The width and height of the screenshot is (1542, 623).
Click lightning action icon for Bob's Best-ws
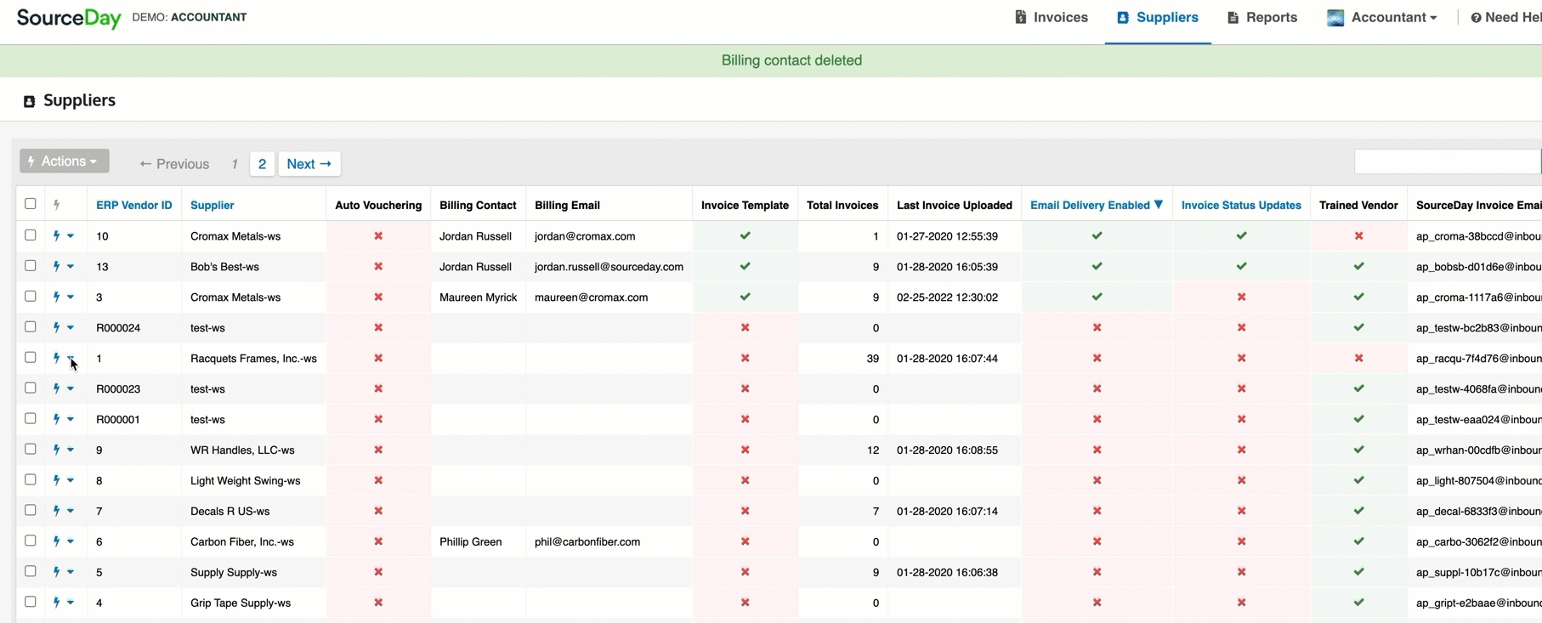point(57,266)
